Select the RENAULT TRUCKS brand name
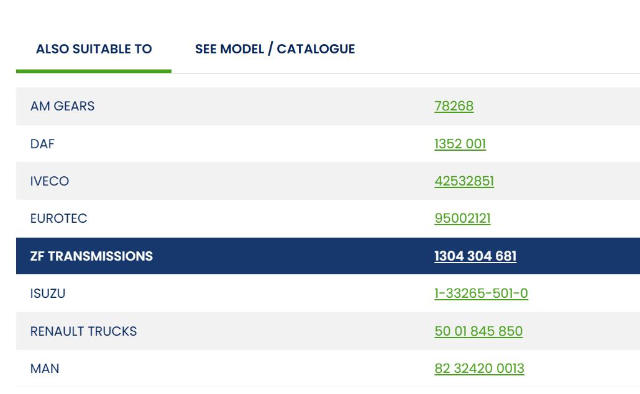Screen dimensions: 640x394 pos(83,331)
